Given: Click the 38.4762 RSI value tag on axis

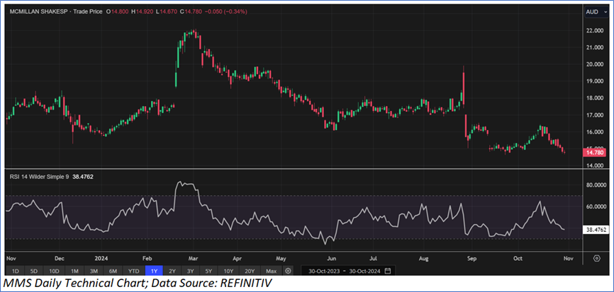Looking at the screenshot, I should [x=595, y=230].
